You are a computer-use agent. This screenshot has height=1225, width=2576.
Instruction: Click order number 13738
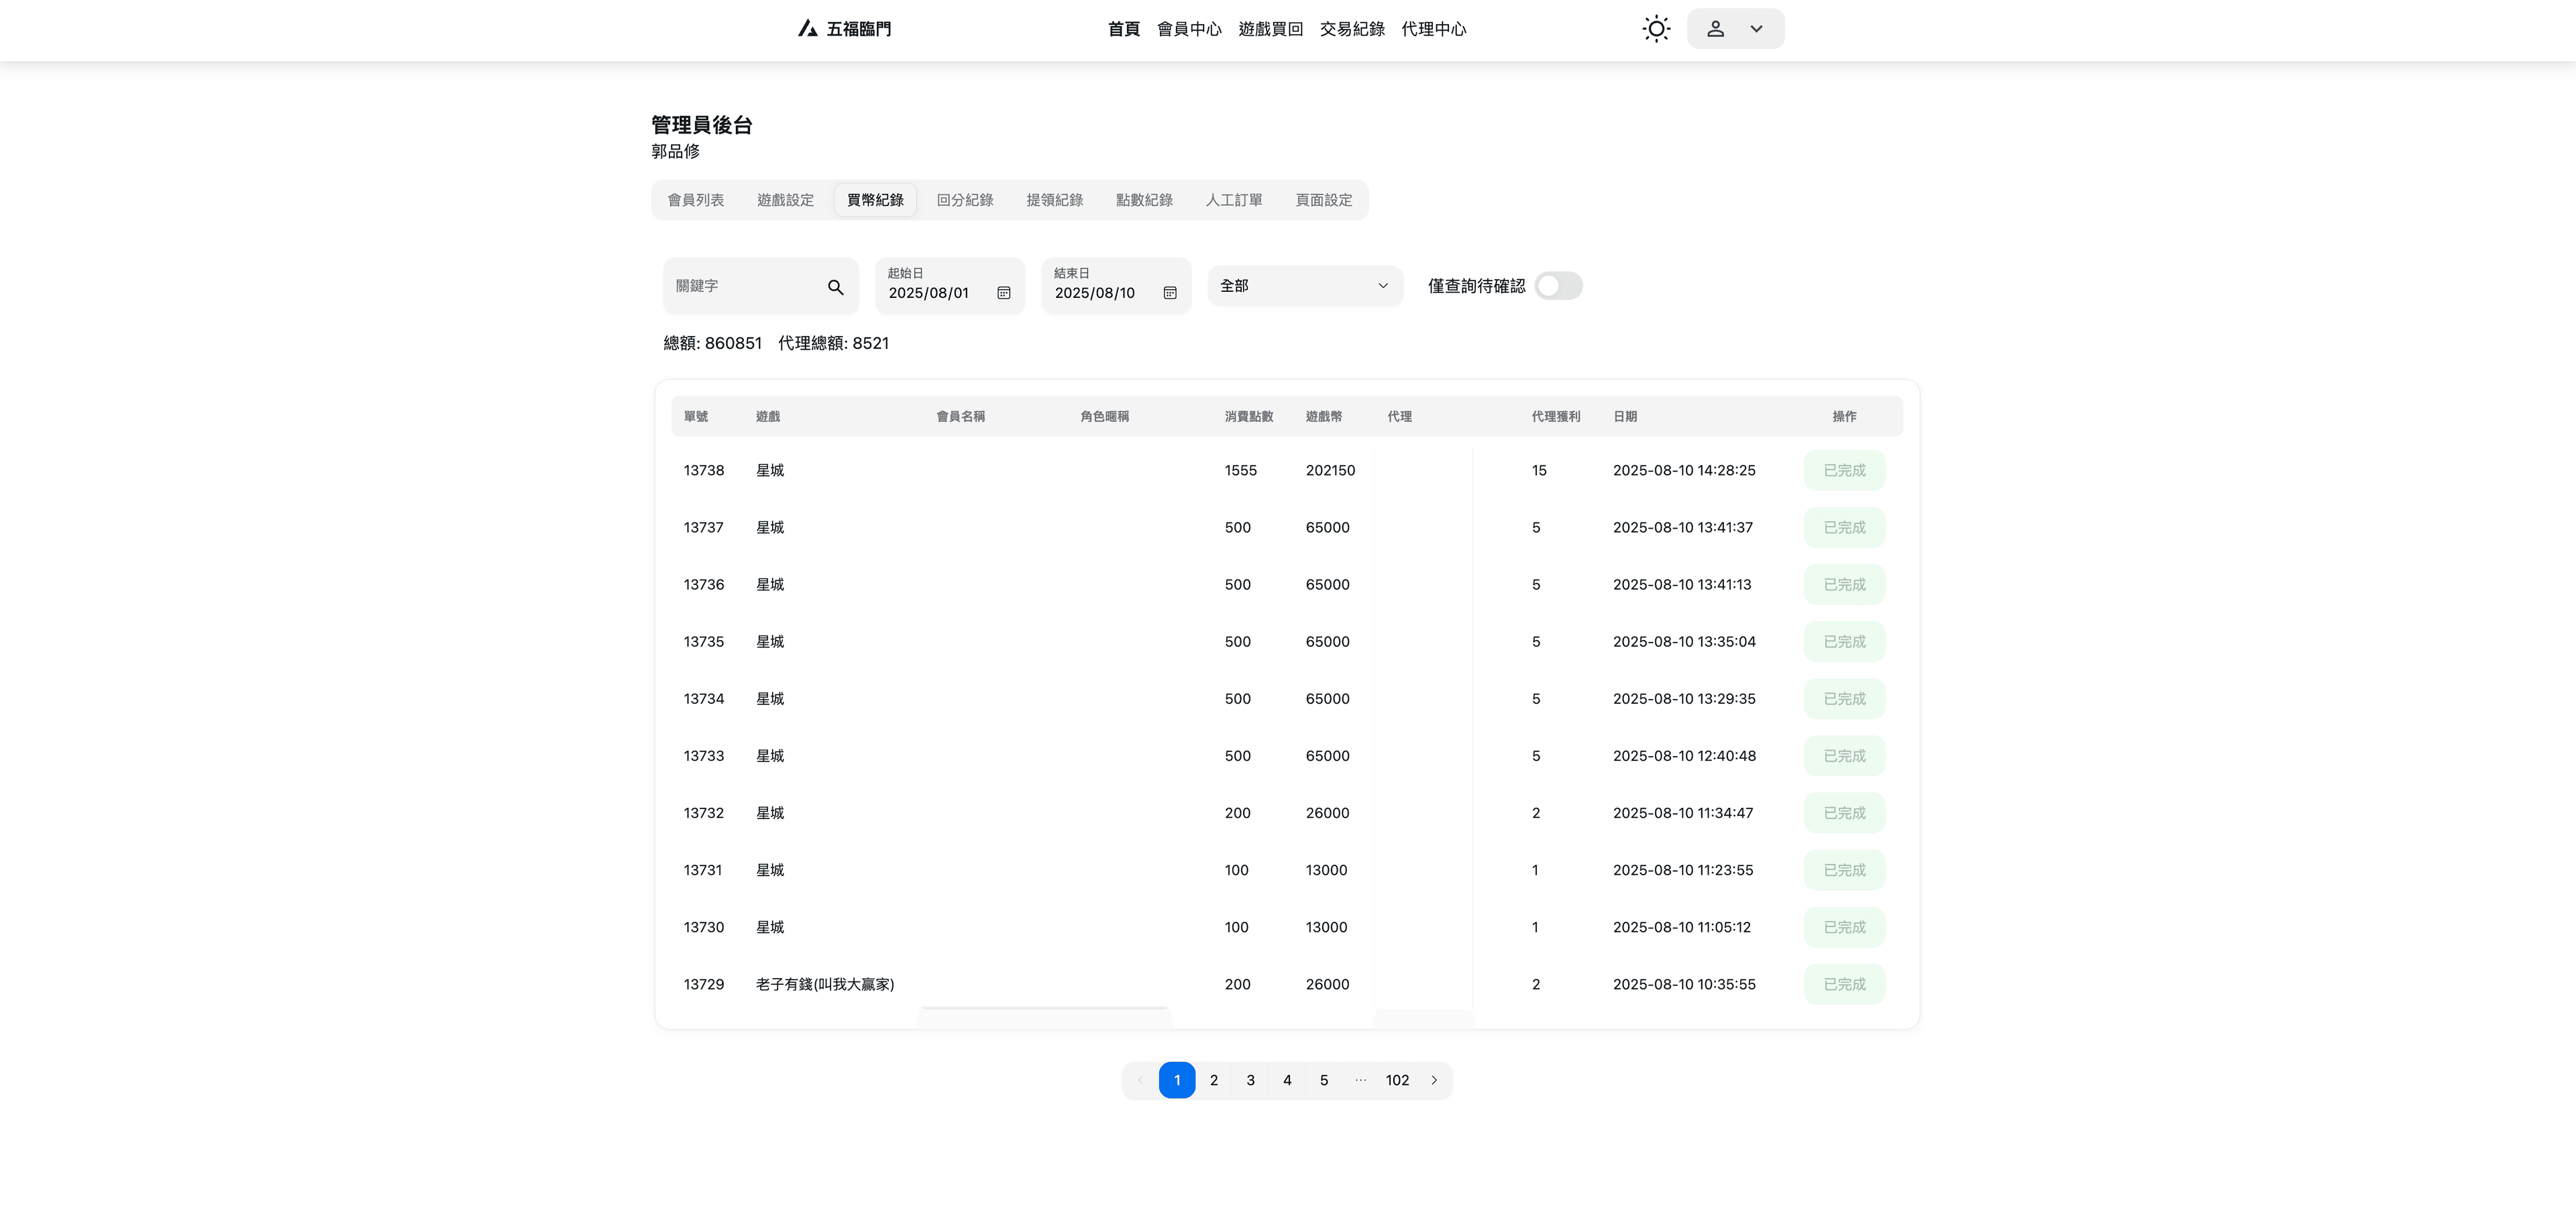pos(704,470)
